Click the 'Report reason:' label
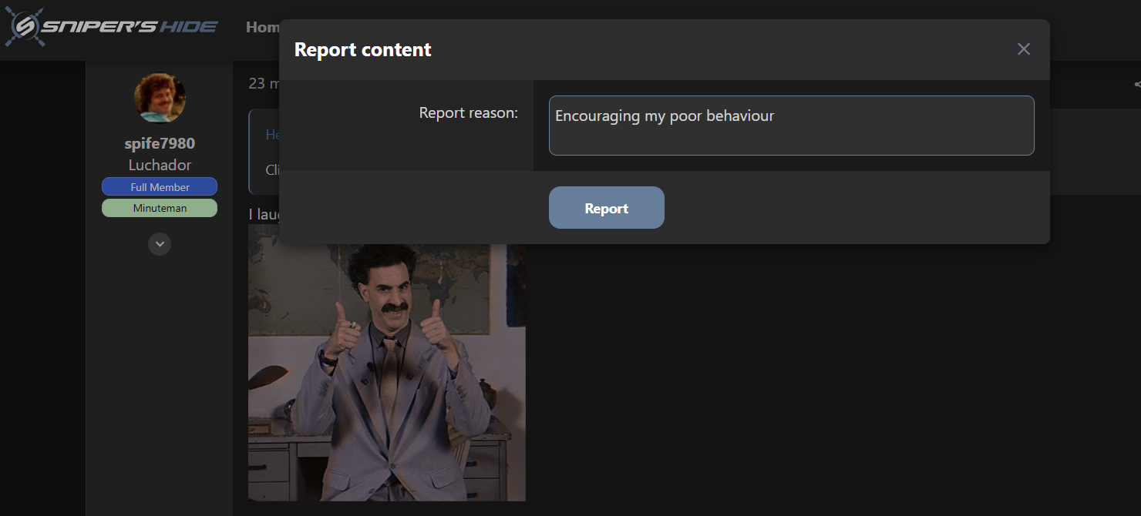 tap(469, 113)
